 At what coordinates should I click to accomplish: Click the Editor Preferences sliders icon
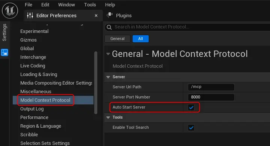coord(30,15)
